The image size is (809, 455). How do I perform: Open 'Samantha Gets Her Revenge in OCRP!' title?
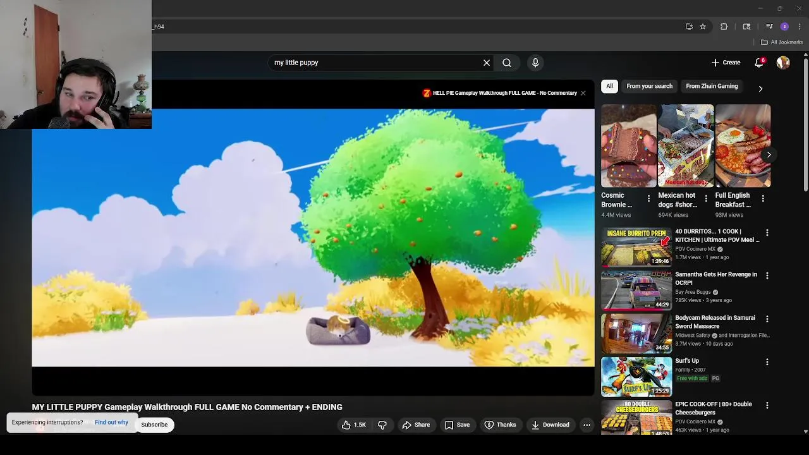[715, 279]
